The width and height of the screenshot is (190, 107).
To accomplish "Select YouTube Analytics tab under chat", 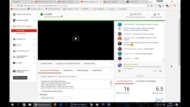I will pyautogui.click(x=124, y=81).
